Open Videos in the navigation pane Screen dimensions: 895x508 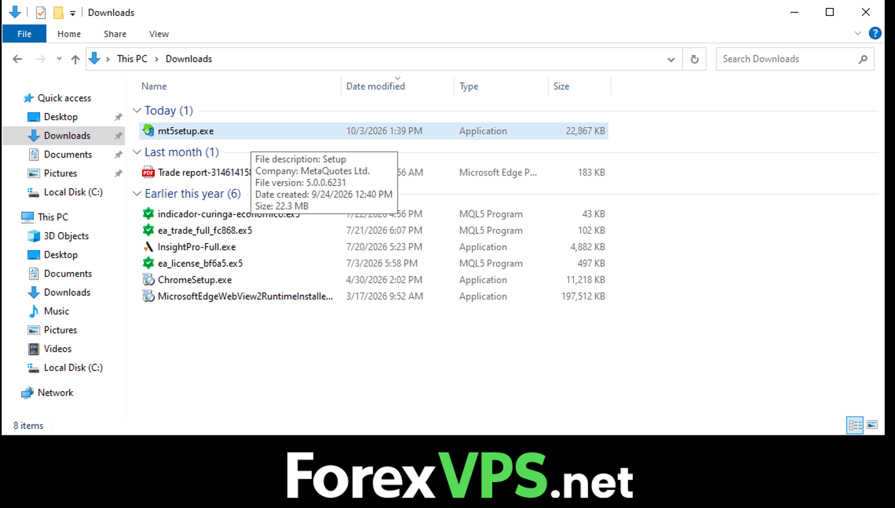point(57,349)
